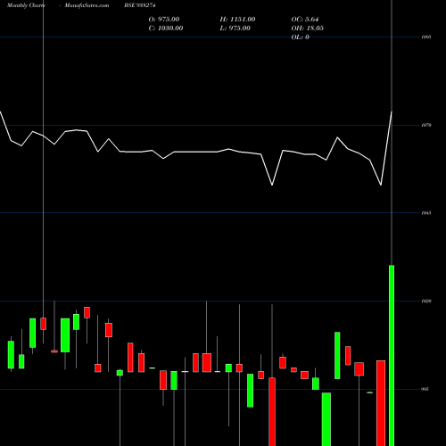This screenshot has height=446, width=446.
Task: Select the 'C: 1030.00' close value
Action: 166,29
